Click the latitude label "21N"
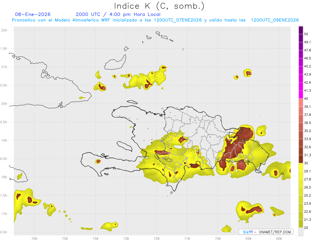 [x=4, y=67]
